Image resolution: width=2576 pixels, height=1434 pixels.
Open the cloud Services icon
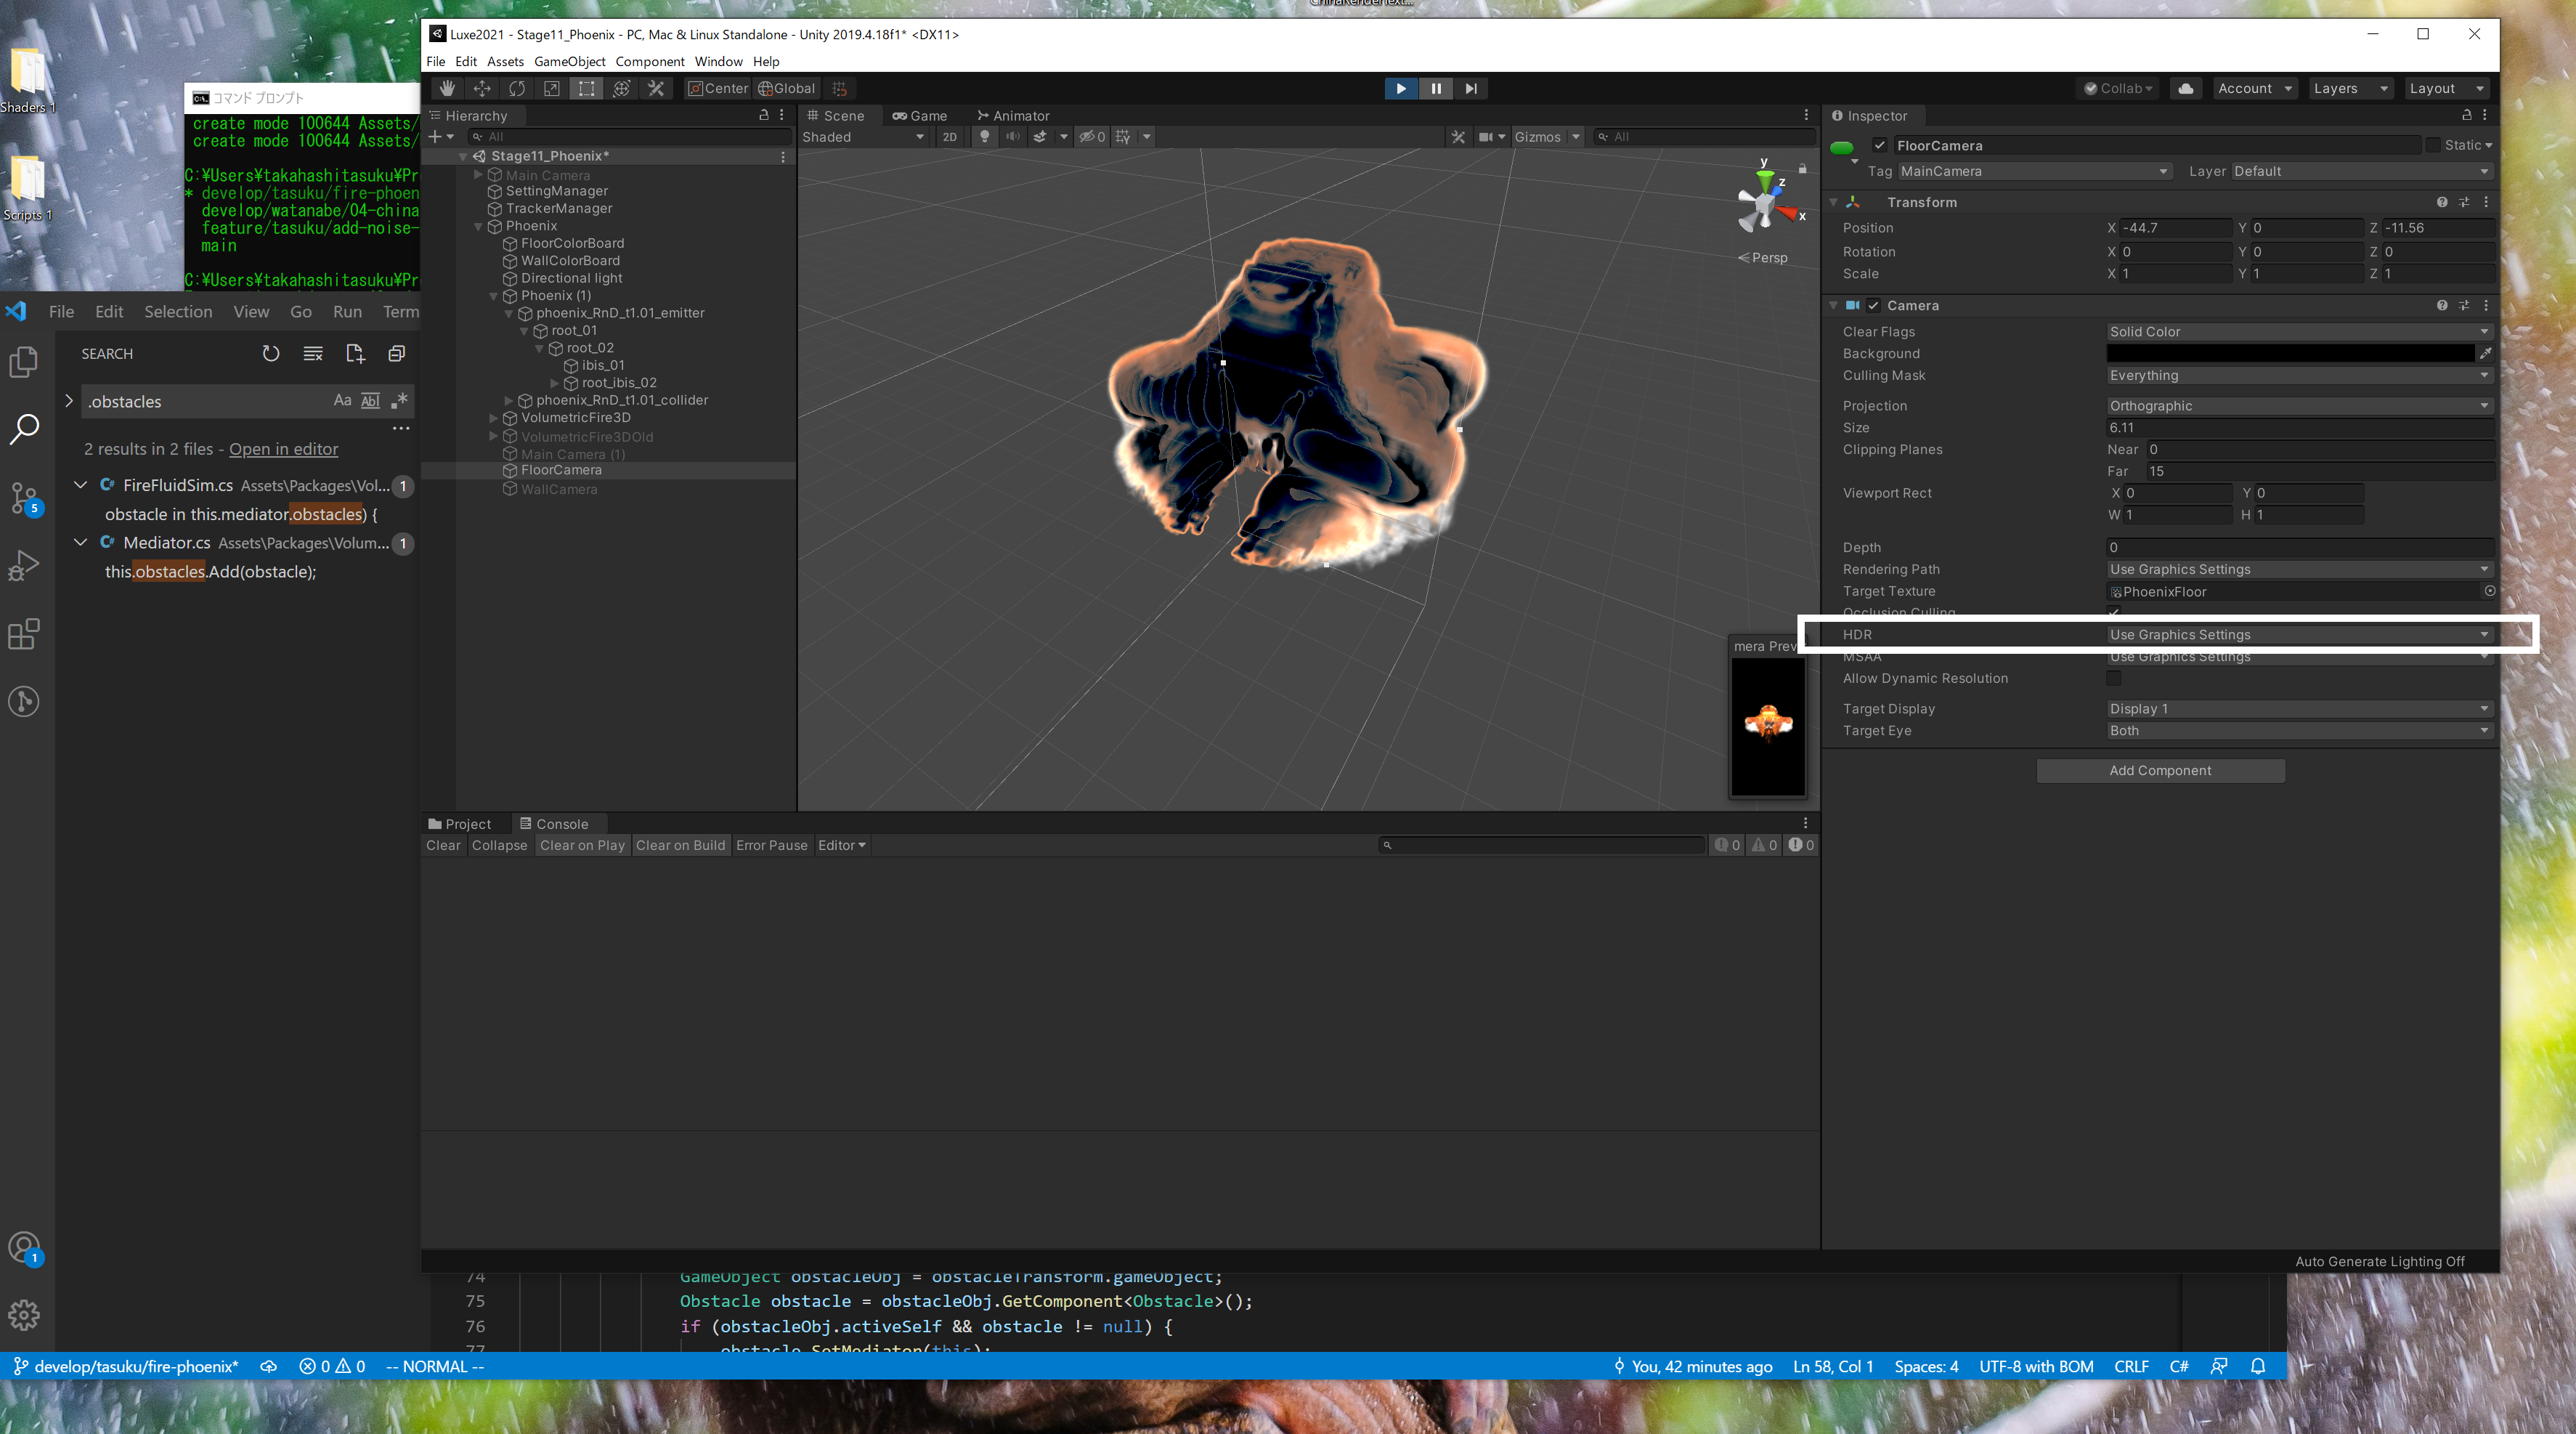[x=2186, y=88]
